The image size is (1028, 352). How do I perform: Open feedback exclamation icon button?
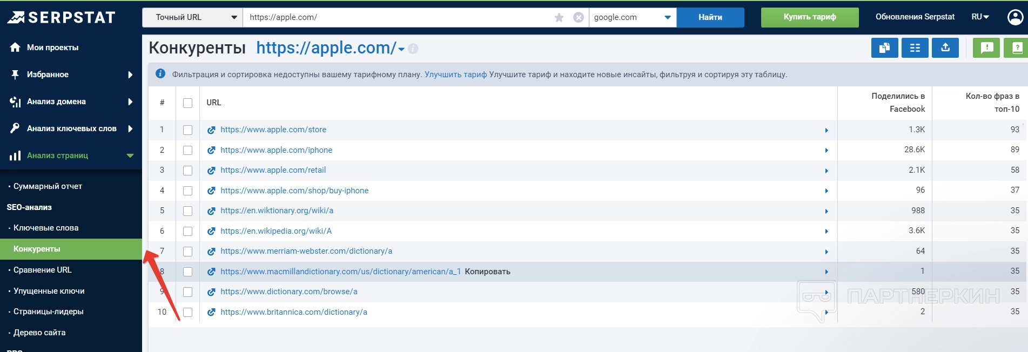tap(986, 48)
